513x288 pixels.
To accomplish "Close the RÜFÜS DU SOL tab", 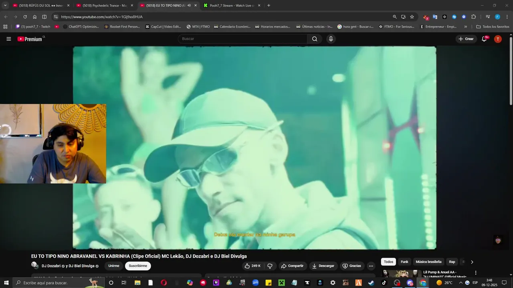I will coord(68,6).
